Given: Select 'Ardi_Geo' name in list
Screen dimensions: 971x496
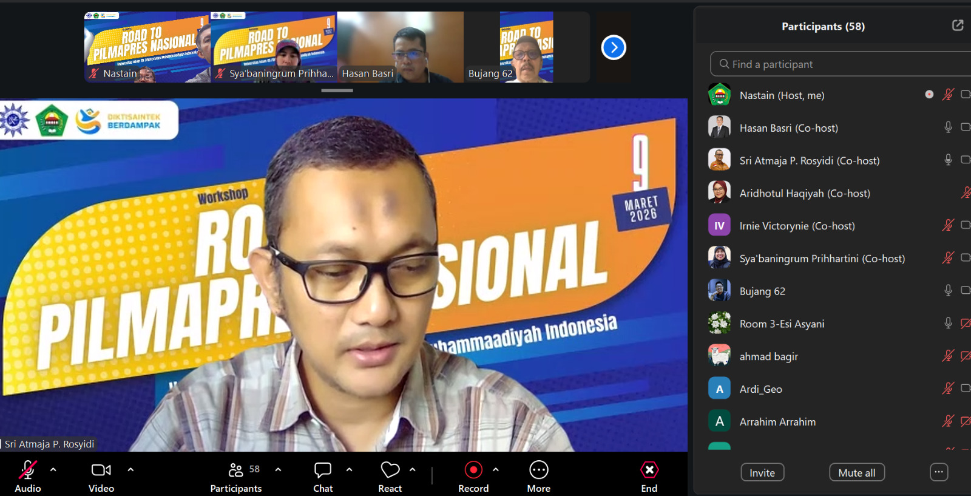Looking at the screenshot, I should point(761,390).
